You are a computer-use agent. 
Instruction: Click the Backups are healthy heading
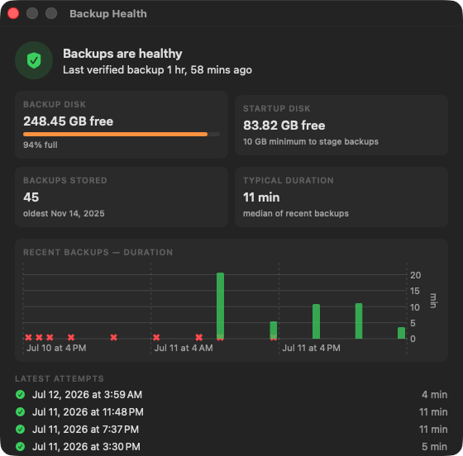coord(122,54)
